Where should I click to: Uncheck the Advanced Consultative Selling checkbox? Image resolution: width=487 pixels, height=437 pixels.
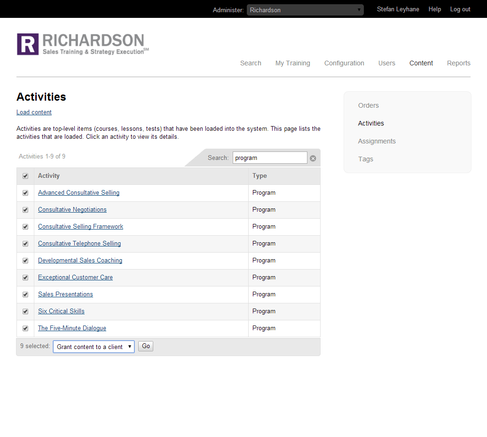point(25,193)
